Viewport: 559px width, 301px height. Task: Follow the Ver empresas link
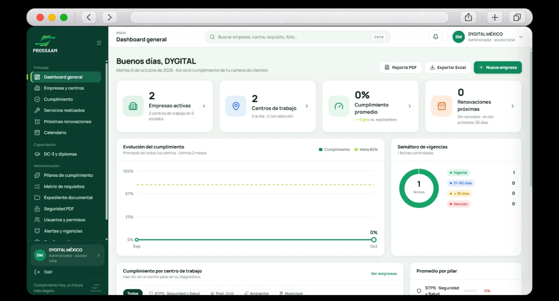point(384,273)
